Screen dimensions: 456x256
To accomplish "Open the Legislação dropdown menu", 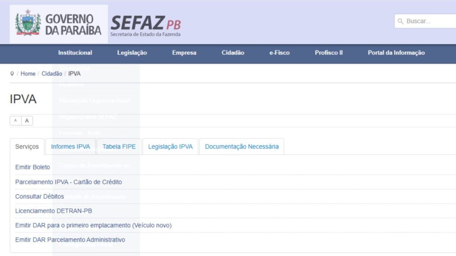I will (131, 53).
